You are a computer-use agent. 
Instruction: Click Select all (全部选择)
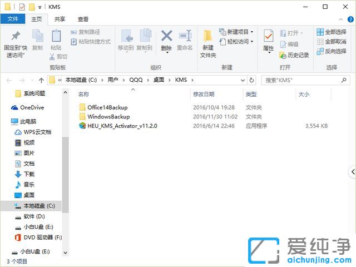pos(332,32)
